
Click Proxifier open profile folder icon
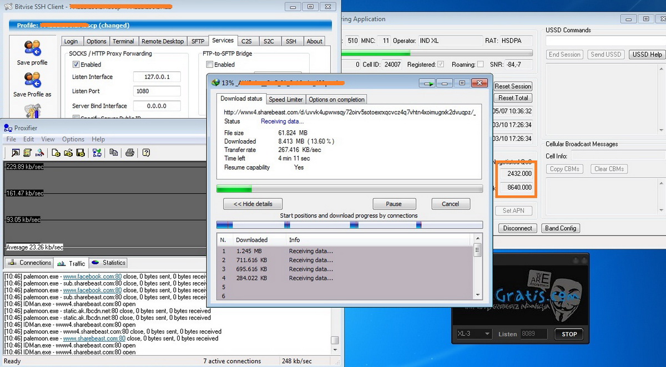click(68, 152)
